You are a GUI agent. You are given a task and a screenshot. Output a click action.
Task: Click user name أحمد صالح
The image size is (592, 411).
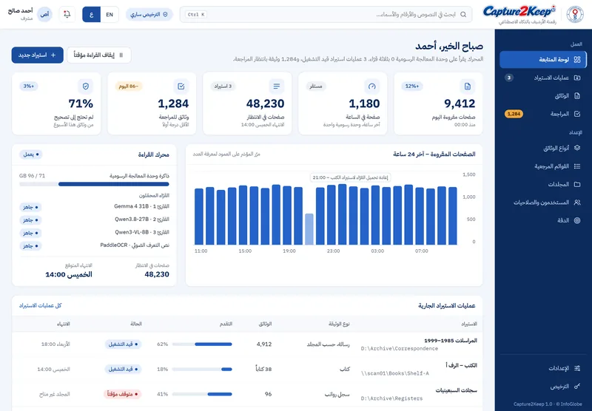click(21, 11)
